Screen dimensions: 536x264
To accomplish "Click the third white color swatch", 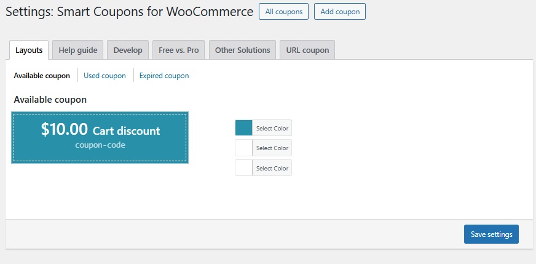I will click(244, 168).
